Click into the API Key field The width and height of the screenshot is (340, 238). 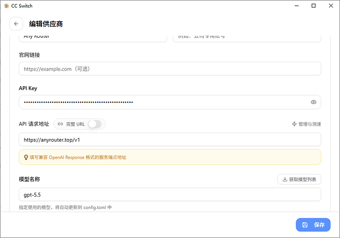pyautogui.click(x=170, y=102)
